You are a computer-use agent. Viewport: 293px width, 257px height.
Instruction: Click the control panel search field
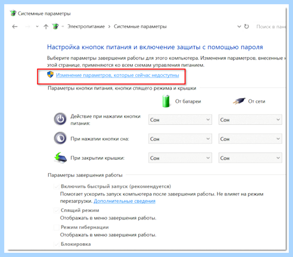click(270, 27)
